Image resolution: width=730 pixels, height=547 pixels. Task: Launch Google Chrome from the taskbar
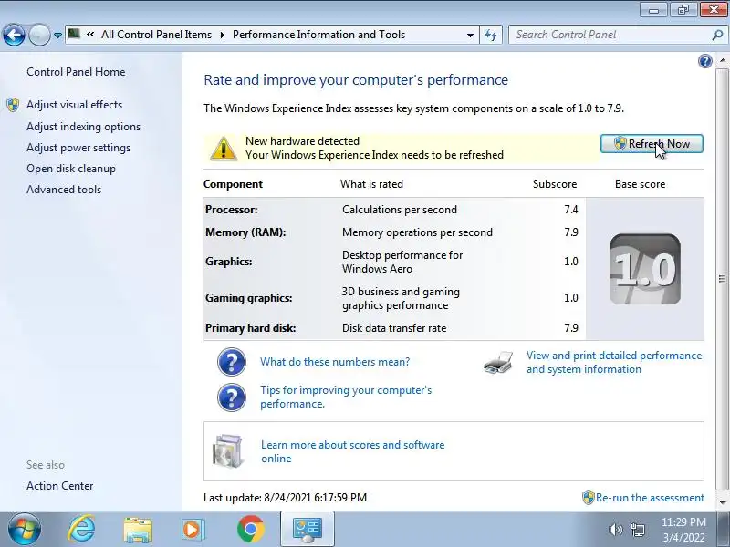click(250, 530)
